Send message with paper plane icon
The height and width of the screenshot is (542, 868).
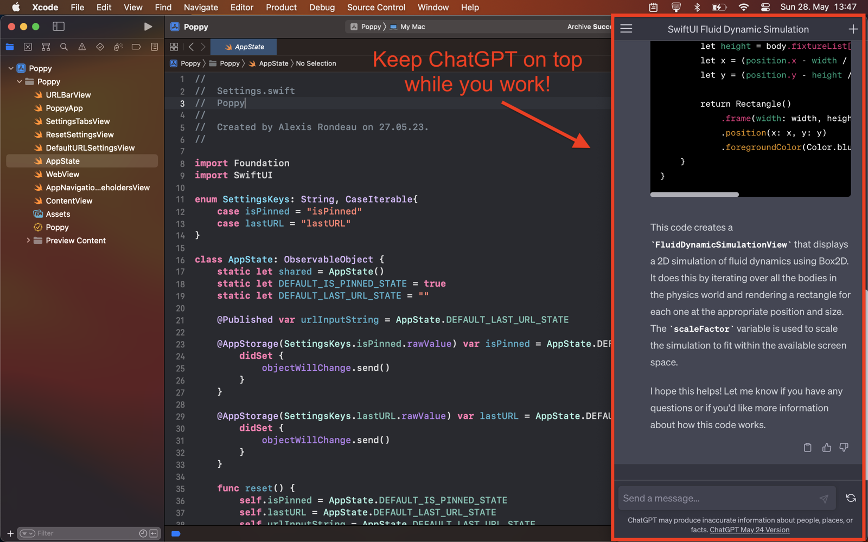pyautogui.click(x=824, y=499)
